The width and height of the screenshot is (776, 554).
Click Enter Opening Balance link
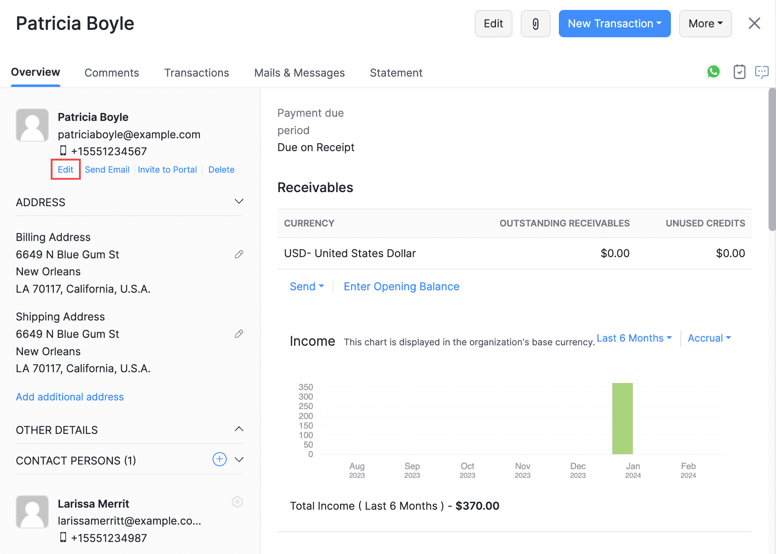tap(401, 287)
